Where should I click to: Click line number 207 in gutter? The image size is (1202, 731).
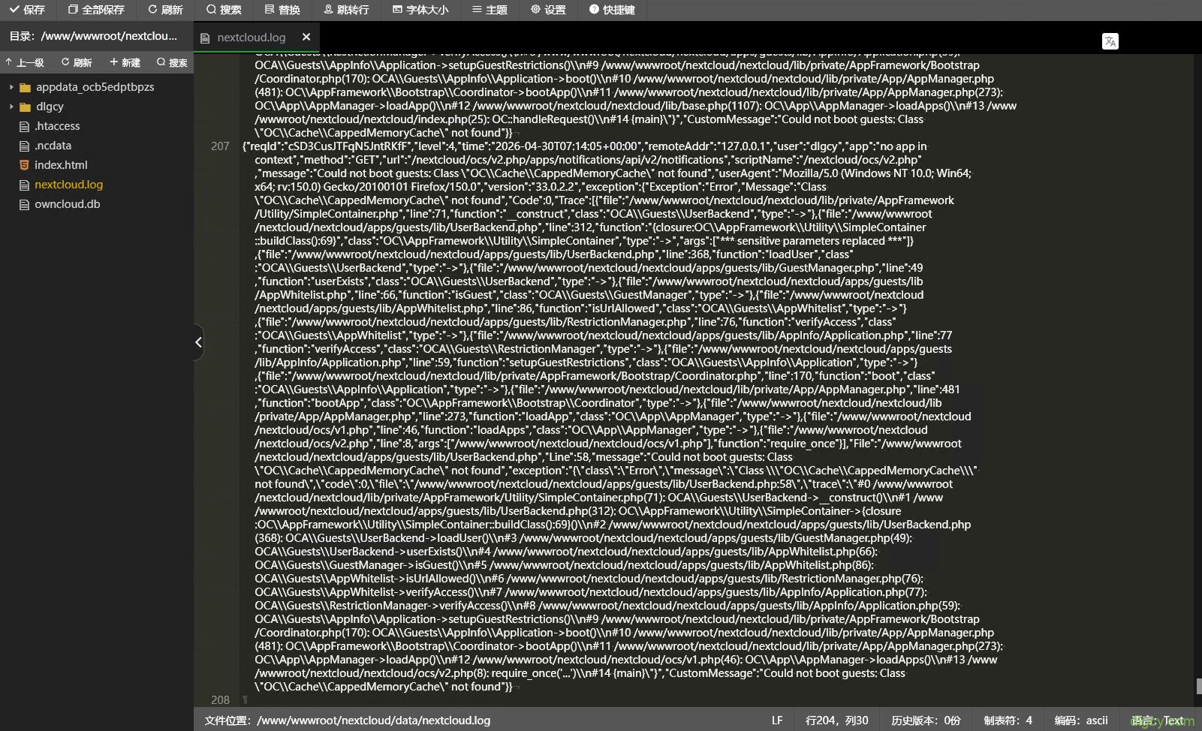[x=220, y=146]
